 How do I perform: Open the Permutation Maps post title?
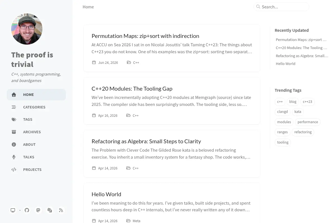145,36
